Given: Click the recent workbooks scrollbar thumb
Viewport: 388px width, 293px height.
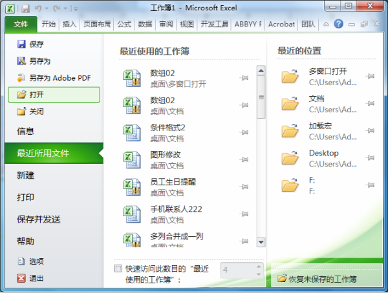Looking at the screenshot, I should click(x=261, y=97).
